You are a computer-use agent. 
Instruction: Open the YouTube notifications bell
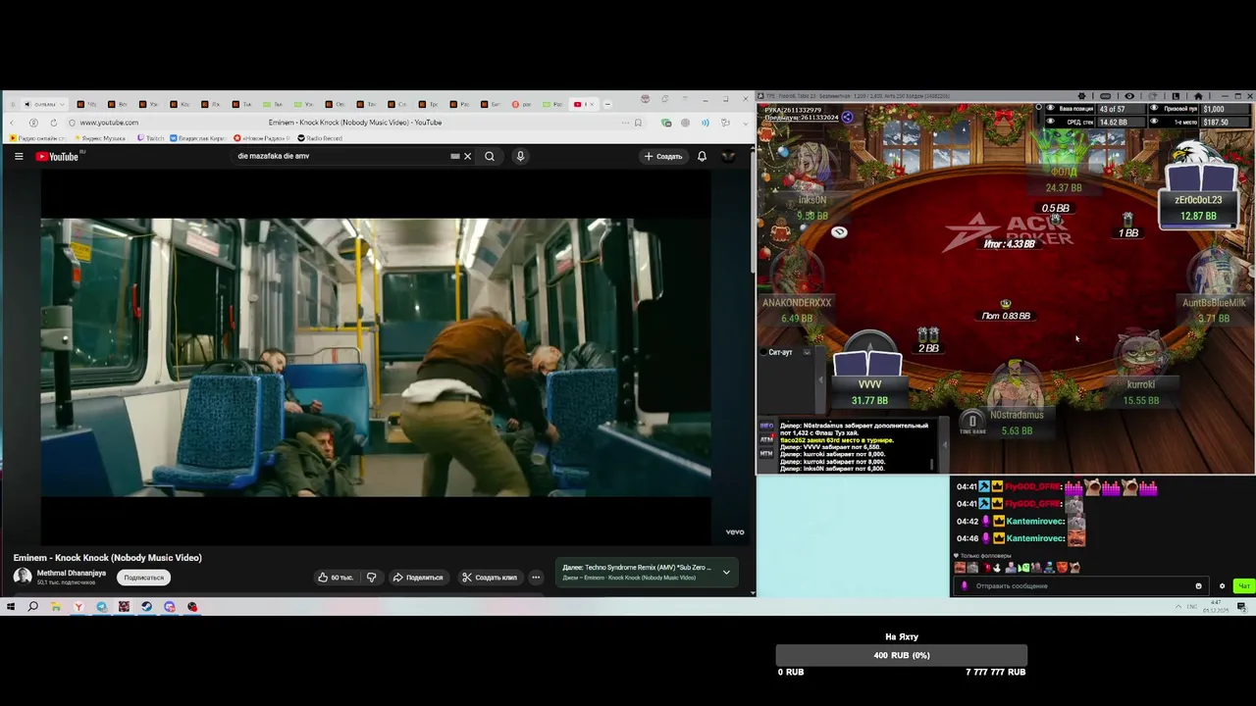[702, 156]
